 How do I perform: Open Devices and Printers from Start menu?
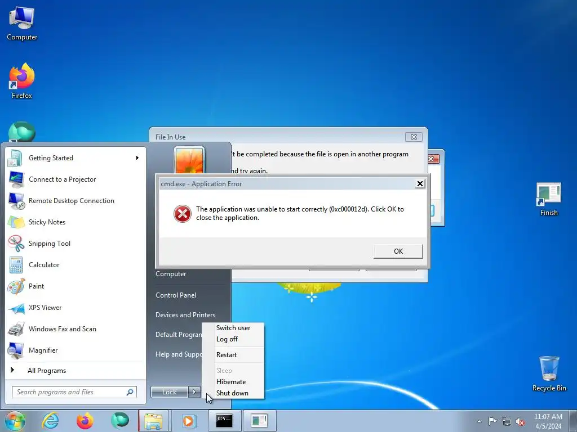(185, 315)
